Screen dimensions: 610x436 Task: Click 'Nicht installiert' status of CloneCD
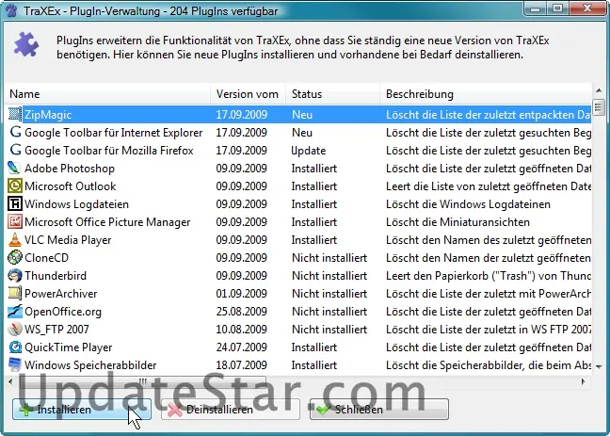pyautogui.click(x=329, y=258)
